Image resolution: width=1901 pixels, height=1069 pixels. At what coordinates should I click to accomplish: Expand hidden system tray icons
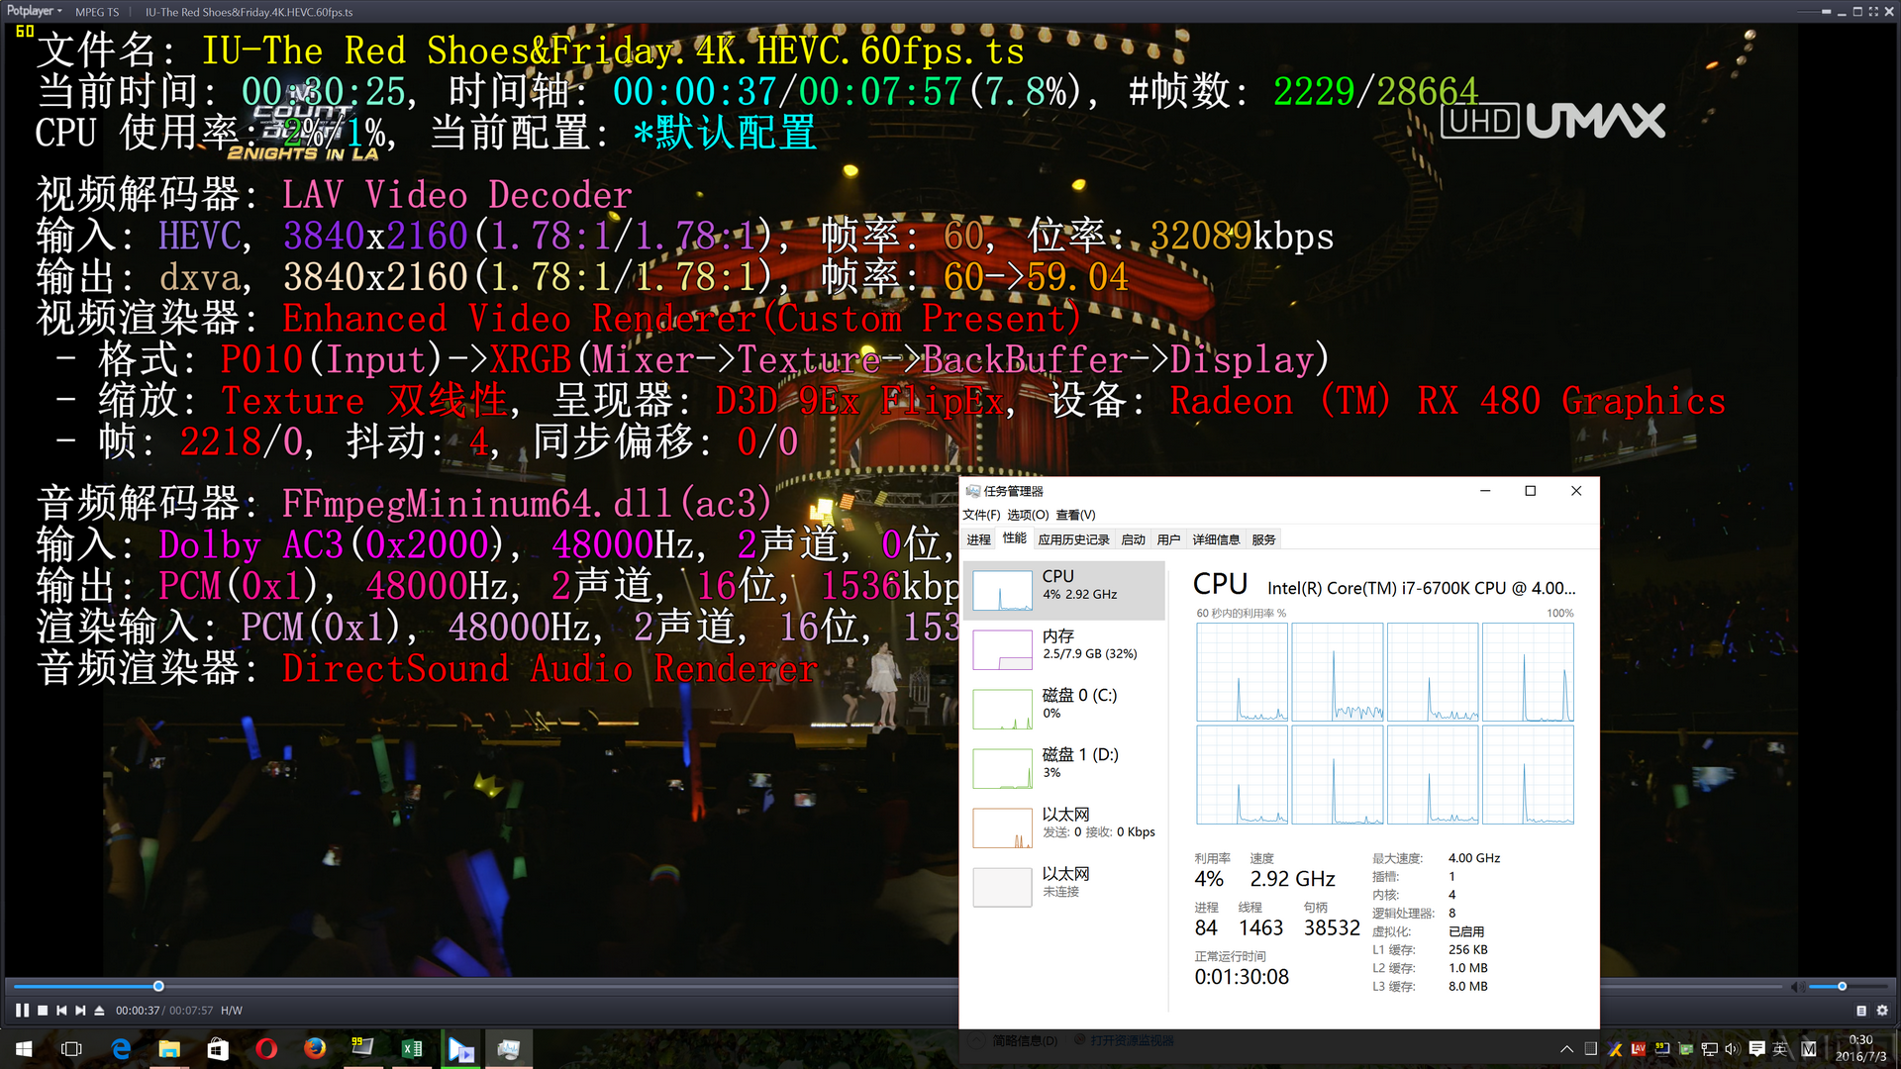point(1566,1049)
